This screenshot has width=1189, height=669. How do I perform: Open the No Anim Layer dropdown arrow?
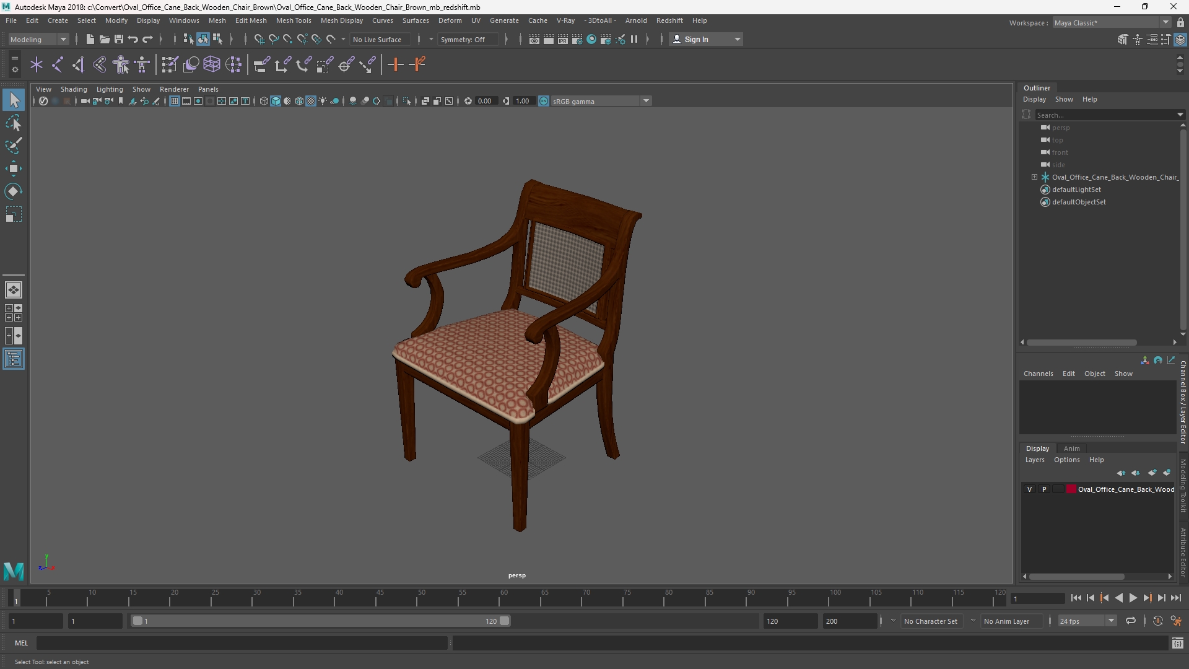tap(973, 621)
